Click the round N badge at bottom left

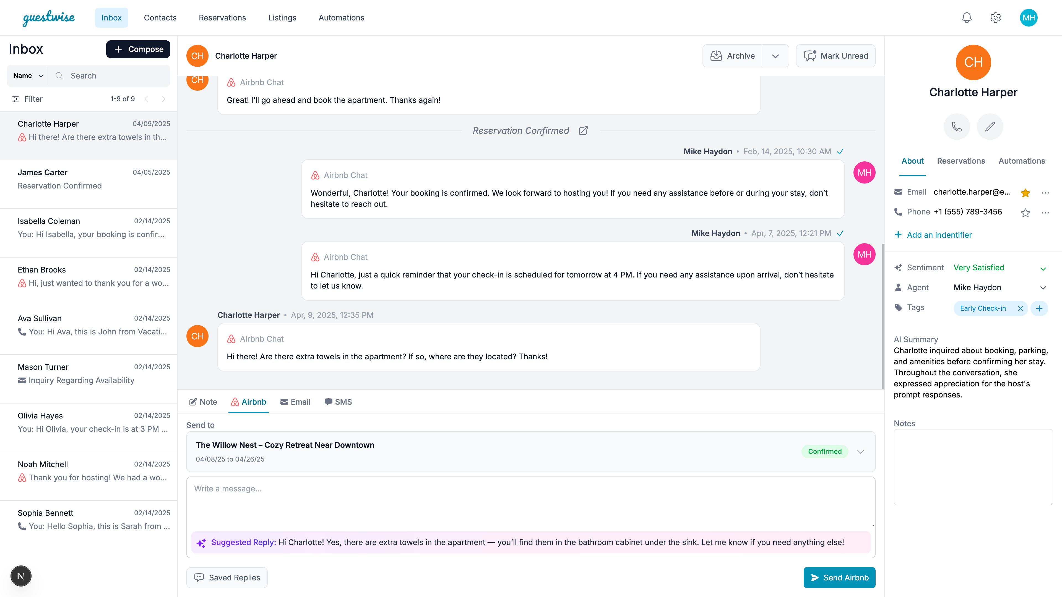tap(21, 576)
